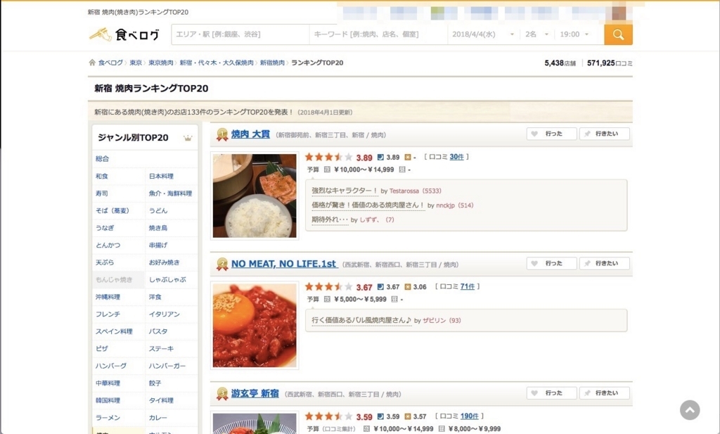This screenshot has width=720, height=434.
Task: Click the home icon in breadcrumb
Action: [x=92, y=63]
